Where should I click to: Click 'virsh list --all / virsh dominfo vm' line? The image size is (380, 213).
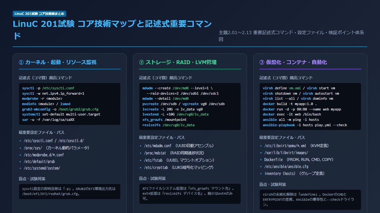(298, 99)
